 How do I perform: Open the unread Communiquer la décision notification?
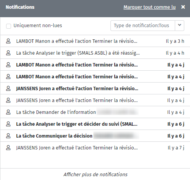click(x=95, y=136)
